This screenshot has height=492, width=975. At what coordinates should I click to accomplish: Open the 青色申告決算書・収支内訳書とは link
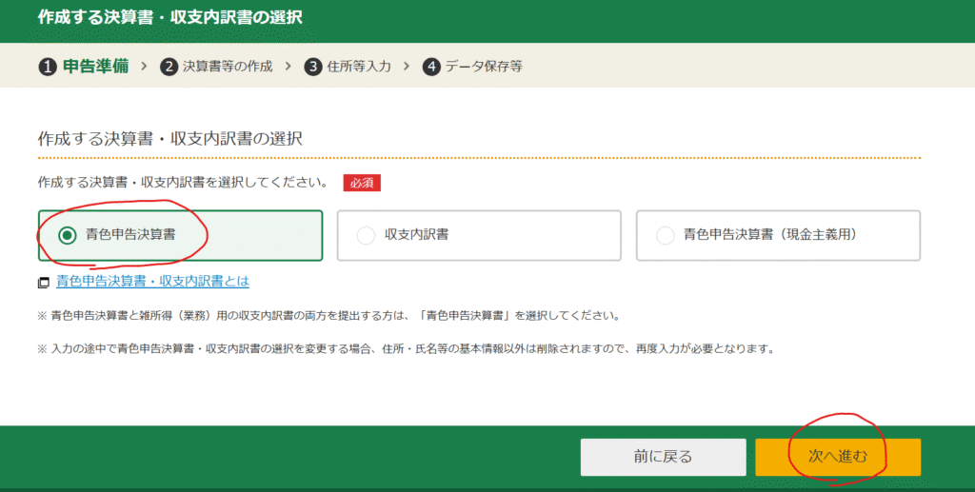click(x=152, y=282)
